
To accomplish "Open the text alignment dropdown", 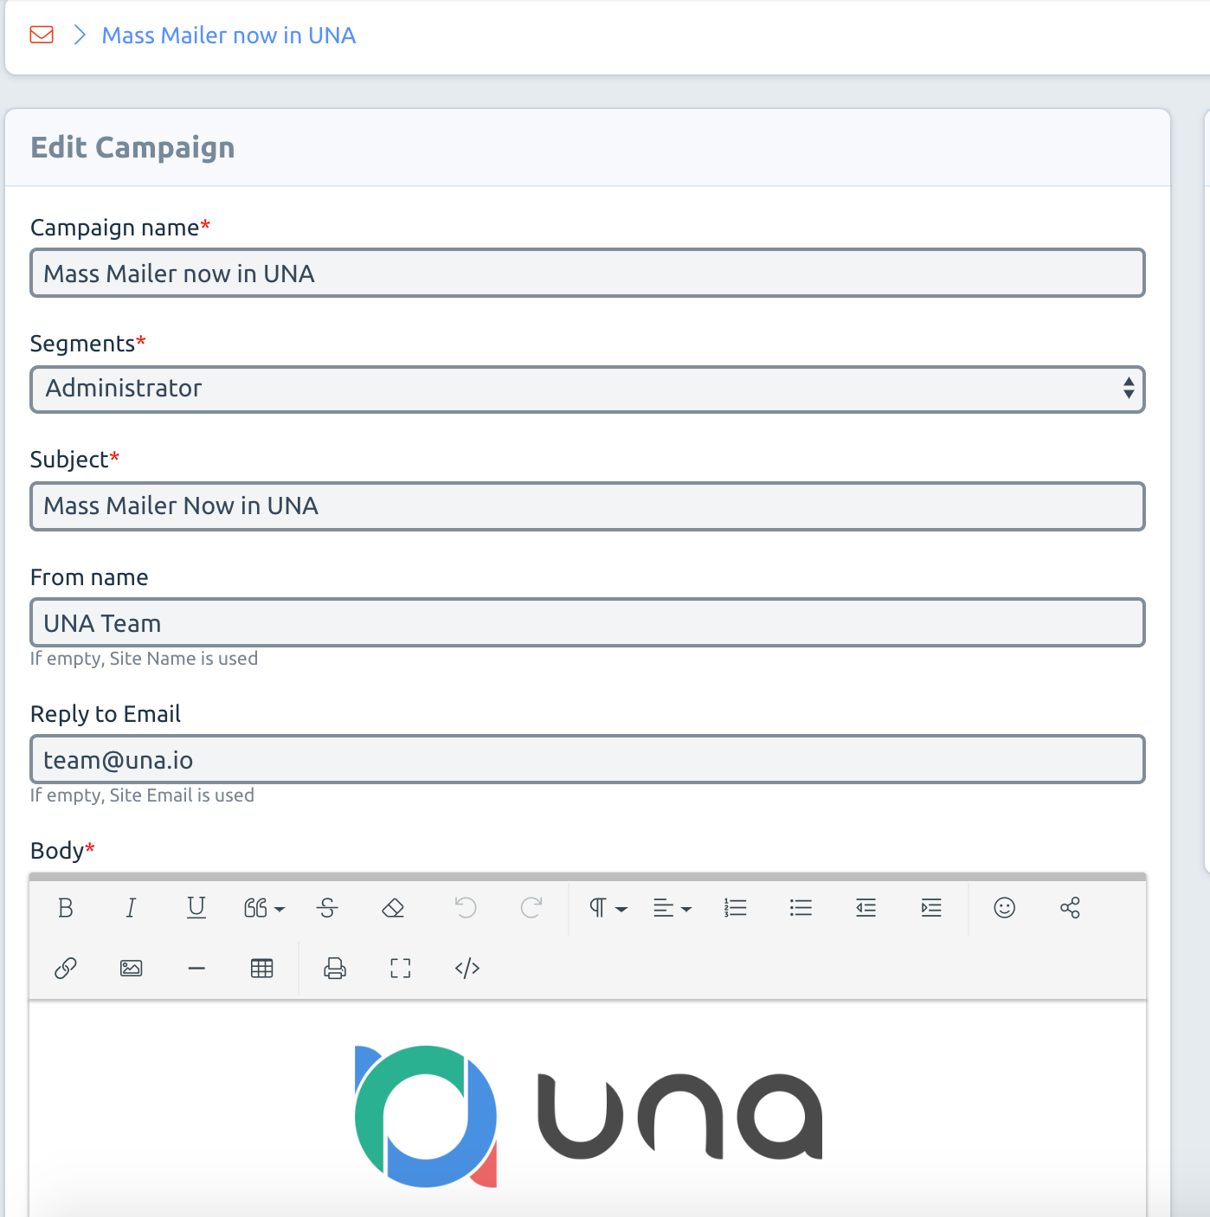I will click(672, 907).
